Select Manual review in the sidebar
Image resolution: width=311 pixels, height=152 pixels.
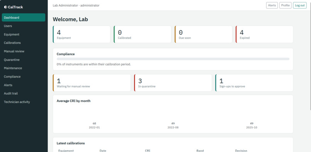pyautogui.click(x=24, y=51)
